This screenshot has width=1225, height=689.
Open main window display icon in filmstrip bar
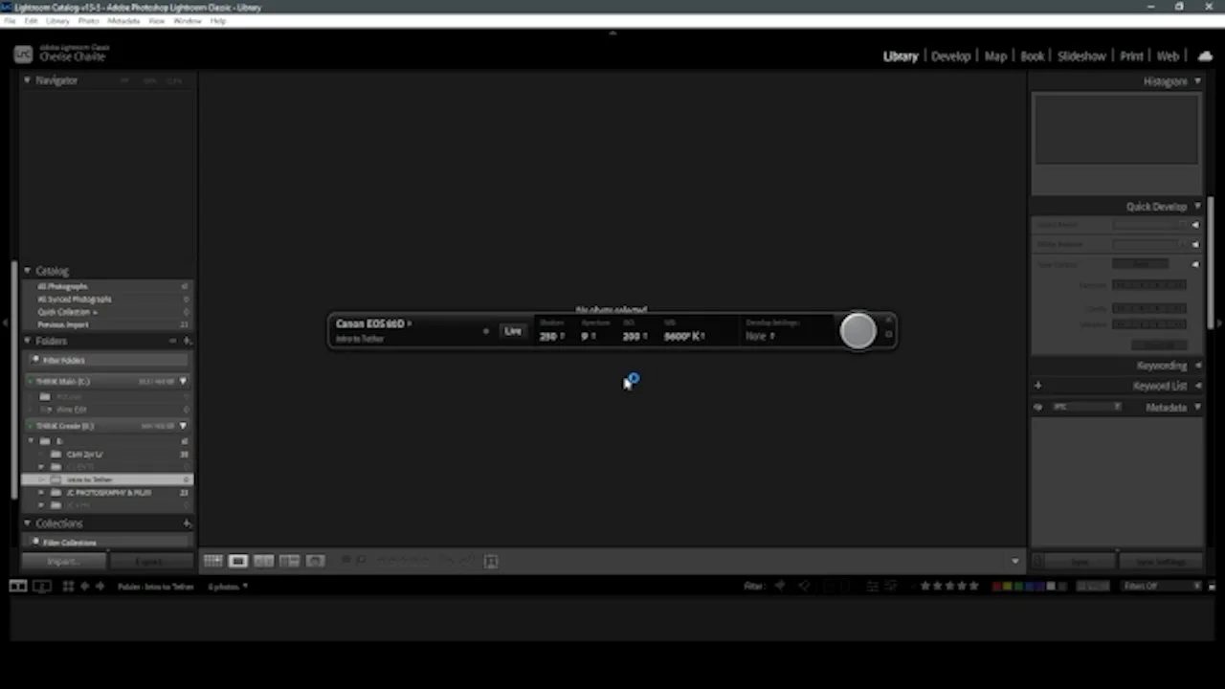click(x=18, y=586)
